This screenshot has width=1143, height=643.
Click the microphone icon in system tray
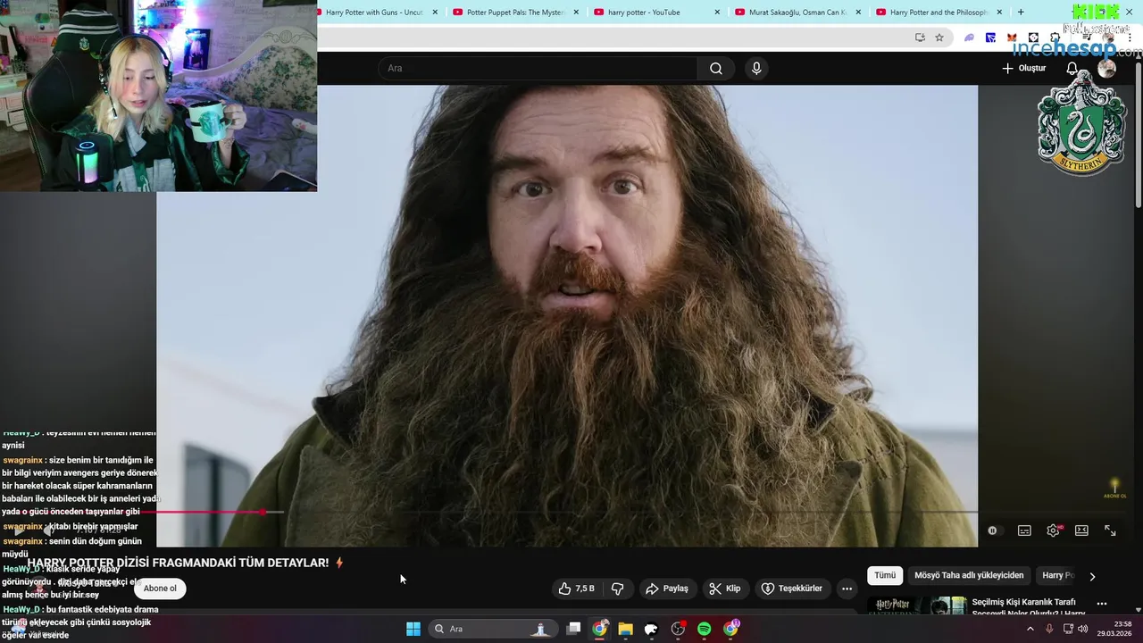pyautogui.click(x=1049, y=629)
